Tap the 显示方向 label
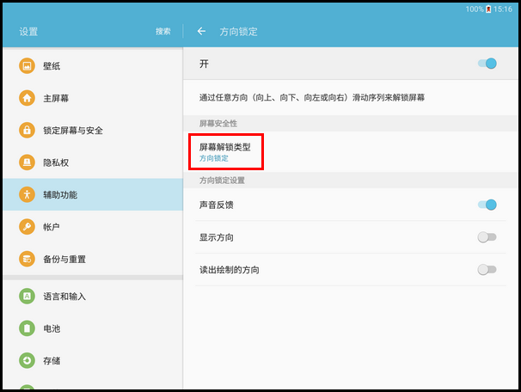The height and width of the screenshot is (392, 521). [217, 237]
